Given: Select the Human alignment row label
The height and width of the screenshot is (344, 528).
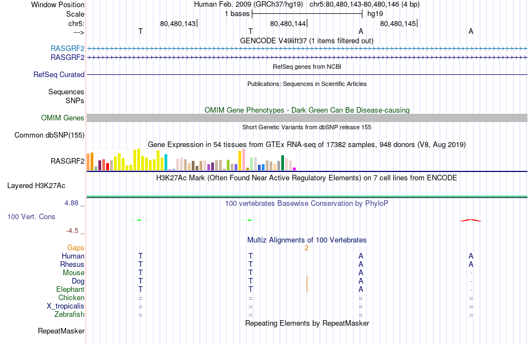Looking at the screenshot, I should pos(73,256).
